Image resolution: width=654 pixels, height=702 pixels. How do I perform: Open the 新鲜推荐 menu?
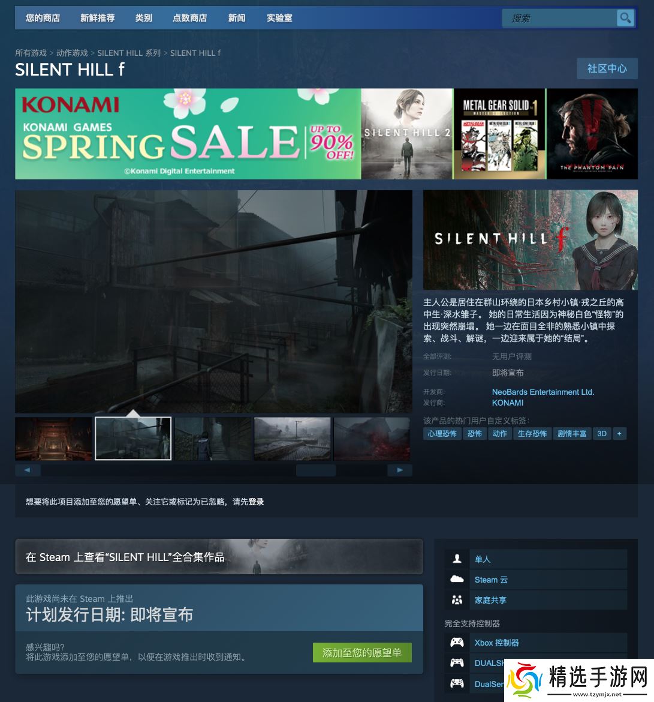[x=98, y=18]
